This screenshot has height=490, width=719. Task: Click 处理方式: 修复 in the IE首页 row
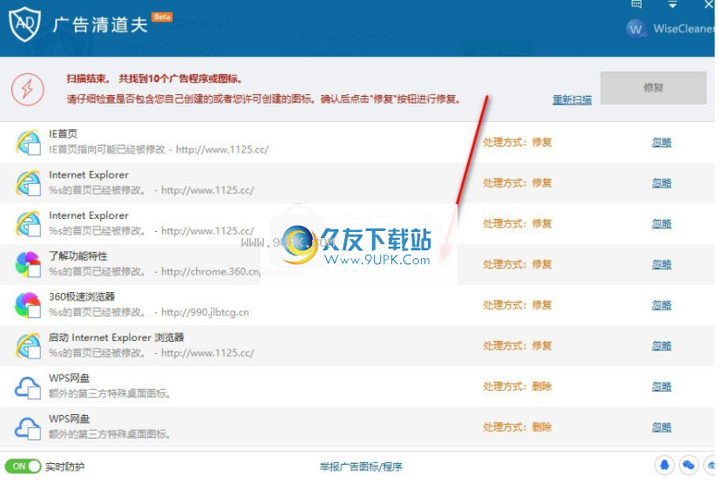[517, 142]
